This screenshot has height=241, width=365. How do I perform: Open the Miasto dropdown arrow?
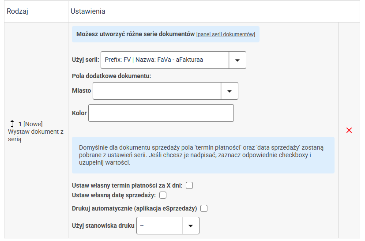(x=230, y=91)
